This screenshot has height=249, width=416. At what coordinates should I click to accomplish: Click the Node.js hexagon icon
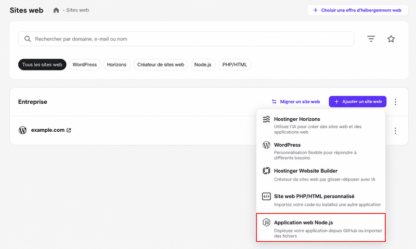pyautogui.click(x=266, y=222)
